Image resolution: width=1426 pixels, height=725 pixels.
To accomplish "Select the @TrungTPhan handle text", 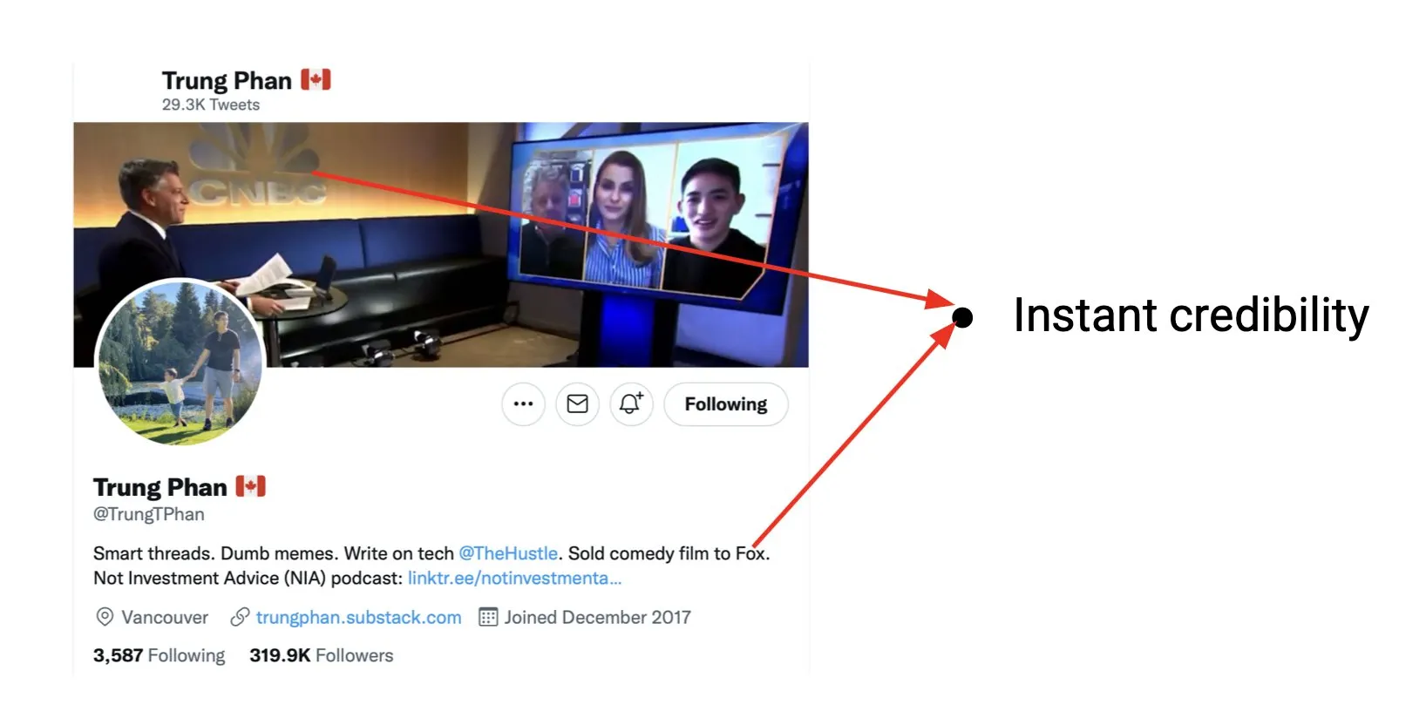I will pyautogui.click(x=149, y=514).
